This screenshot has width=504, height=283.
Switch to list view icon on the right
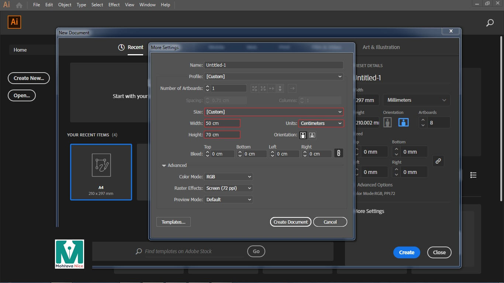tap(473, 175)
